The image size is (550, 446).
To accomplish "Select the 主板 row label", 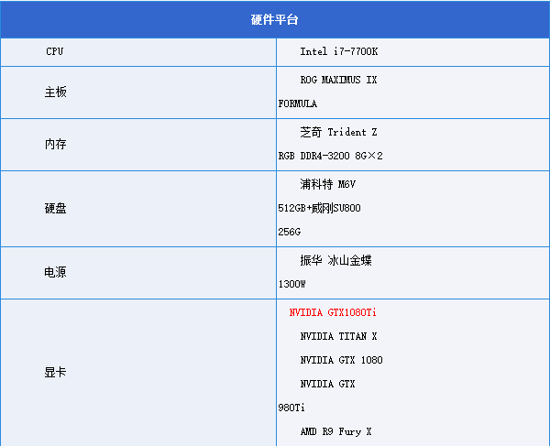I will (x=55, y=92).
